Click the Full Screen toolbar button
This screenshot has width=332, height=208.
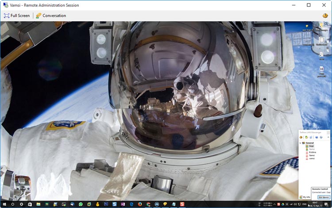tap(17, 15)
